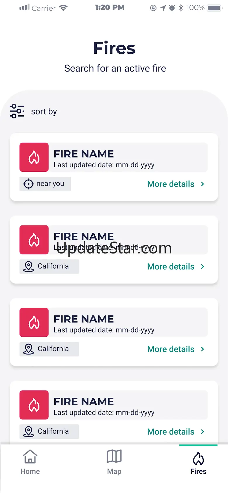
Task: Tap the location pin on second card
Action: [28, 267]
